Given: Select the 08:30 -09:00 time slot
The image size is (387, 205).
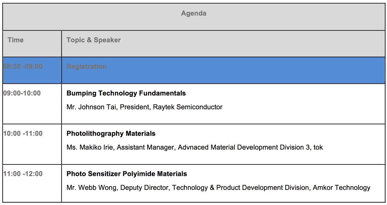Looking at the screenshot, I should point(23,67).
